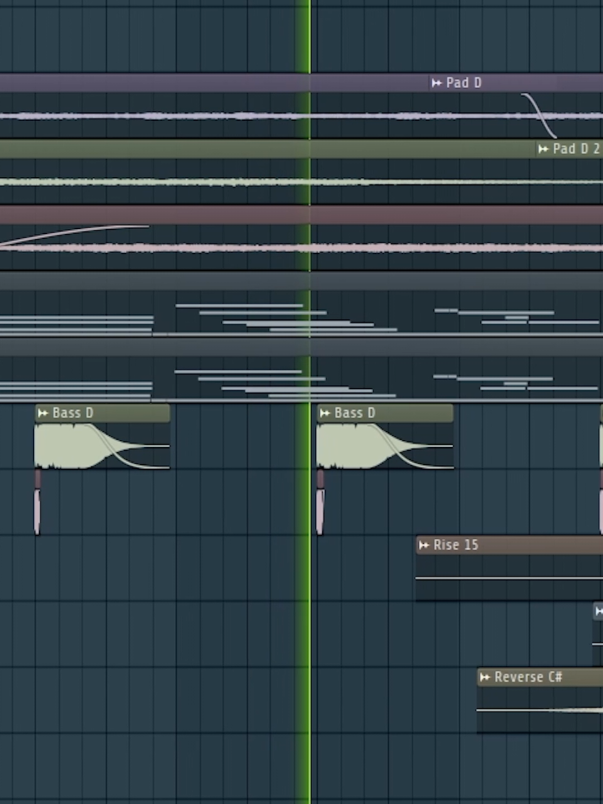Image resolution: width=603 pixels, height=804 pixels.
Task: Click an empty lane beneath the Reverse C# clip
Action: pos(540,768)
